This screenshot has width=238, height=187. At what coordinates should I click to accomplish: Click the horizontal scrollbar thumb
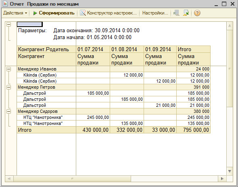click(72, 179)
